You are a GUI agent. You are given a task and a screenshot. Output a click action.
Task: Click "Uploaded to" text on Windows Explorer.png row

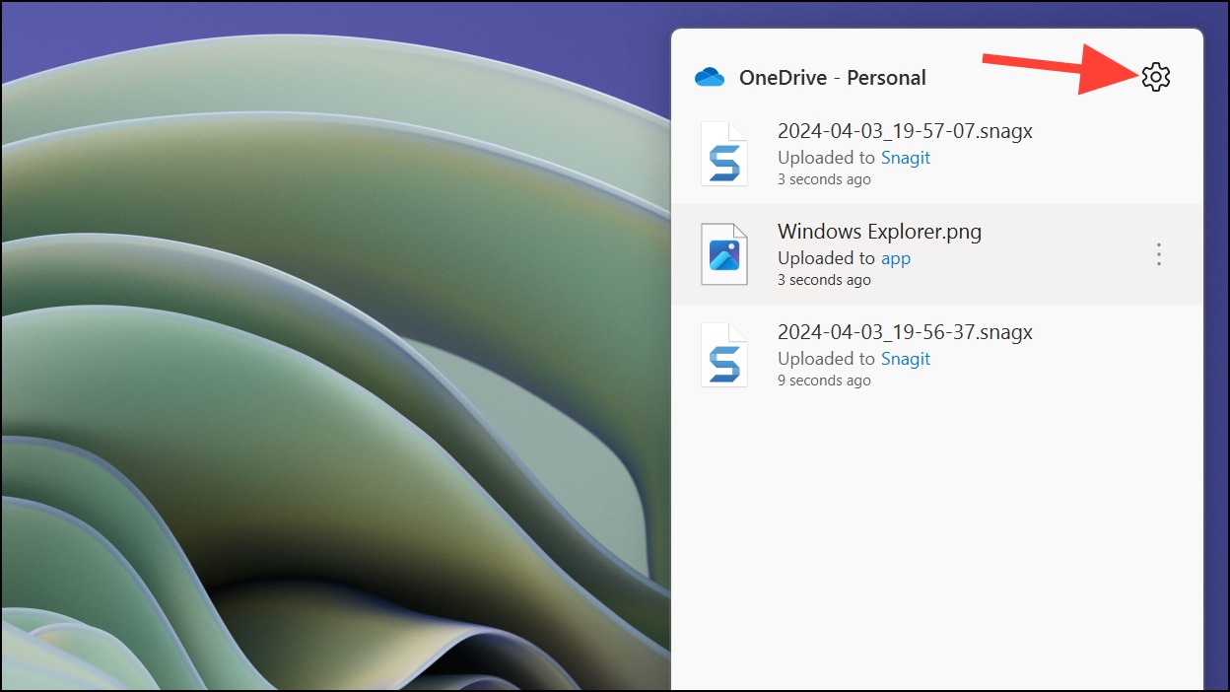[826, 258]
